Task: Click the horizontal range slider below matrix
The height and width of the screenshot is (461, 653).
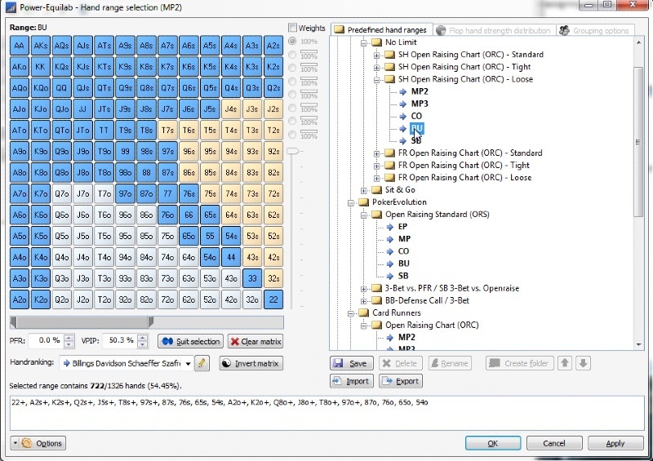Action: coord(80,322)
